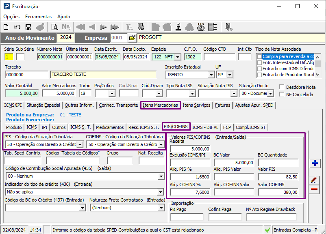The height and width of the screenshot is (234, 326).
Task: Enable the Desdobra Nota checkbox
Action: pos(282,87)
